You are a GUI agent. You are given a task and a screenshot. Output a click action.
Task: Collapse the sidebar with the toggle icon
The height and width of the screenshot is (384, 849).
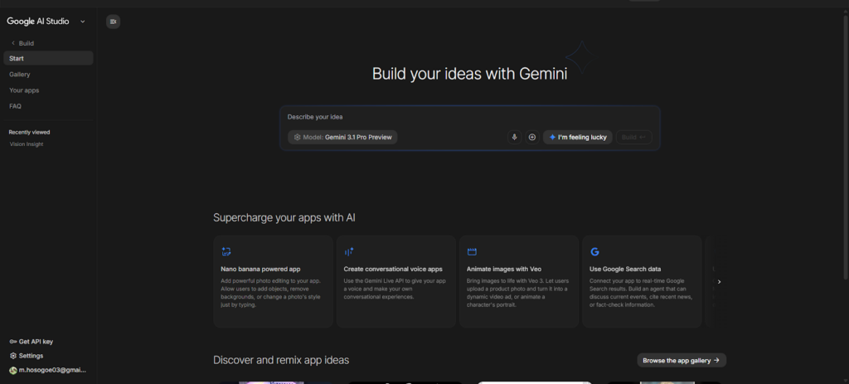(x=113, y=22)
